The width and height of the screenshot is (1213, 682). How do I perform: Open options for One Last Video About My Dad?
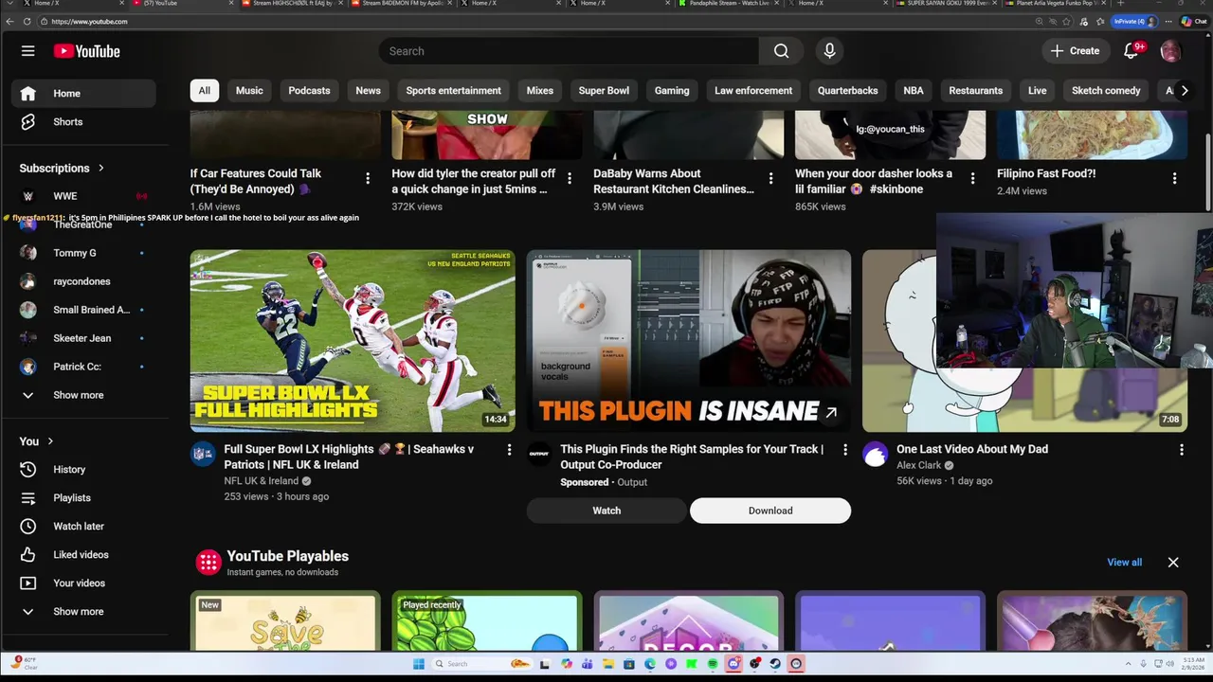tap(1181, 450)
